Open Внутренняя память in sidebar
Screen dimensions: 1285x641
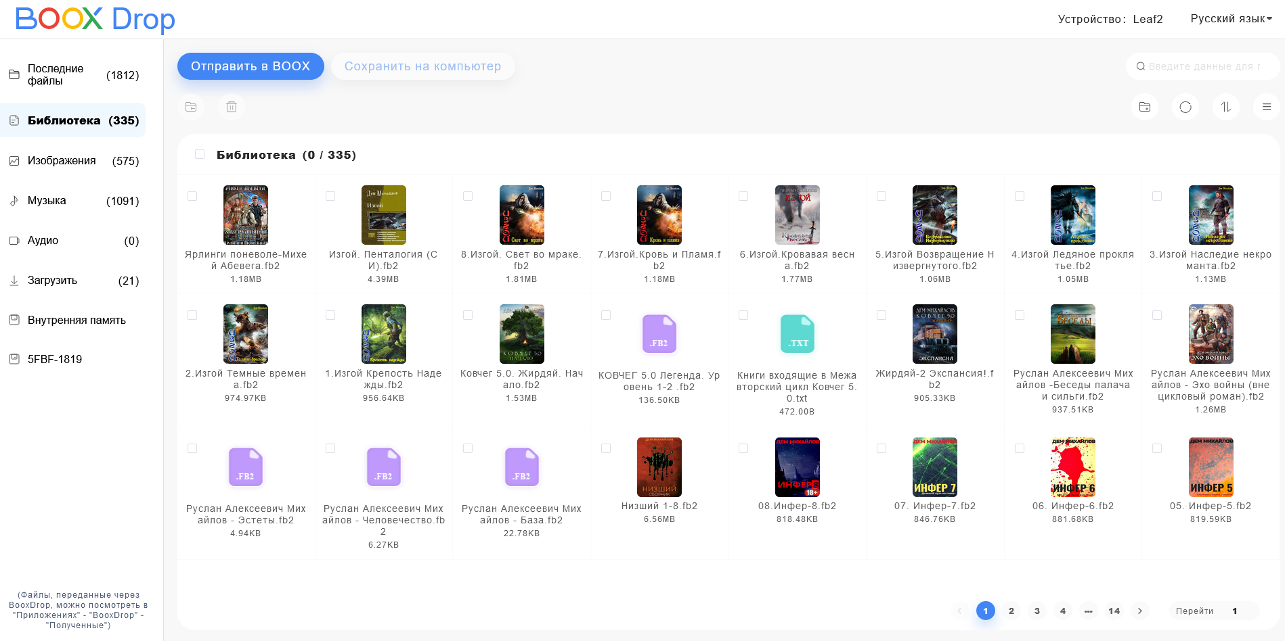pos(73,320)
